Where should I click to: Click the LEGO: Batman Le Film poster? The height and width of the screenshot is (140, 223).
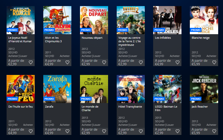coord(167,89)
